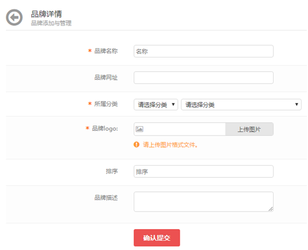
Task: Submit the form with 确认提交 button
Action: [157, 238]
